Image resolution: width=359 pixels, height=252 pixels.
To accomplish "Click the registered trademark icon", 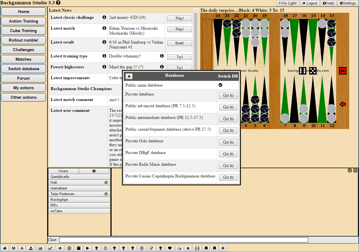I will pyautogui.click(x=142, y=248).
